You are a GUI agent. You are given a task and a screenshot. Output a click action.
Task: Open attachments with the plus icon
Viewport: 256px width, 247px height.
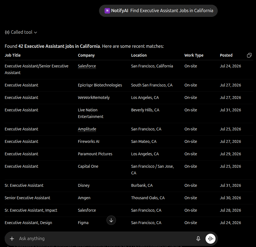pyautogui.click(x=12, y=238)
